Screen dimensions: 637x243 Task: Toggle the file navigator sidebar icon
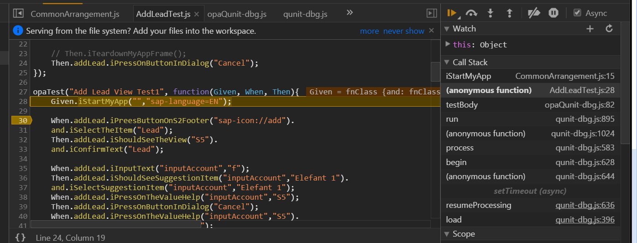point(18,13)
